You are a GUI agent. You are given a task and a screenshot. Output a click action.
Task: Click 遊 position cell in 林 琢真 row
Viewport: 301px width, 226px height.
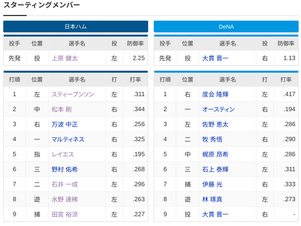pos(187,199)
